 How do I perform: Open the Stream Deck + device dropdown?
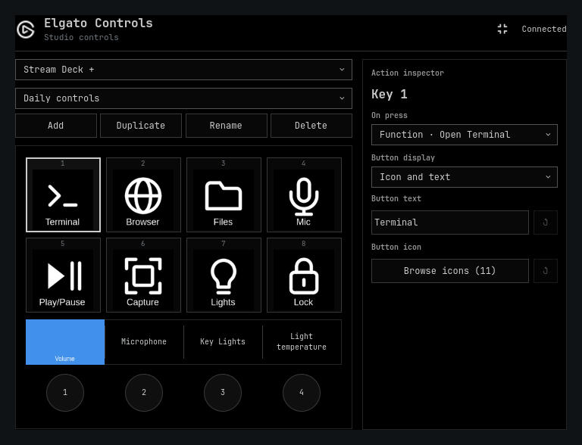point(183,70)
